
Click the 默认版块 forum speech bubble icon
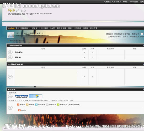[x=10, y=52]
